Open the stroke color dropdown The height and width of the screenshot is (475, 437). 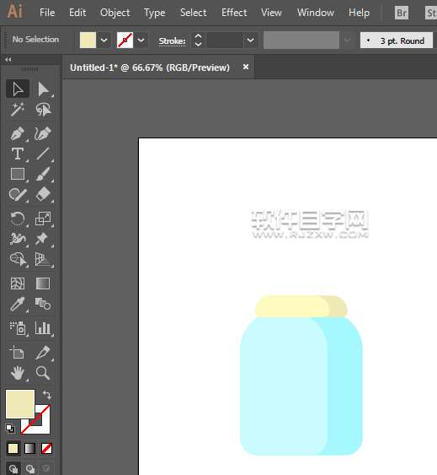tap(141, 40)
